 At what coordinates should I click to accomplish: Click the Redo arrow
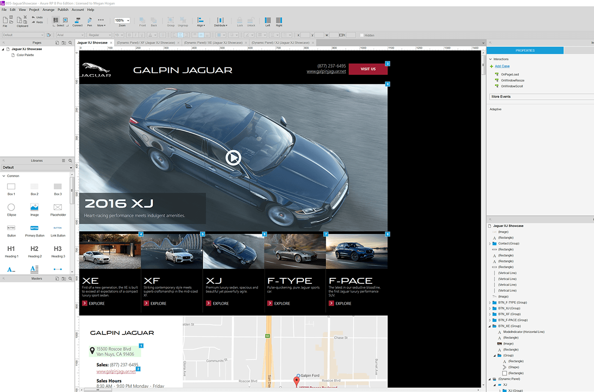38,22
